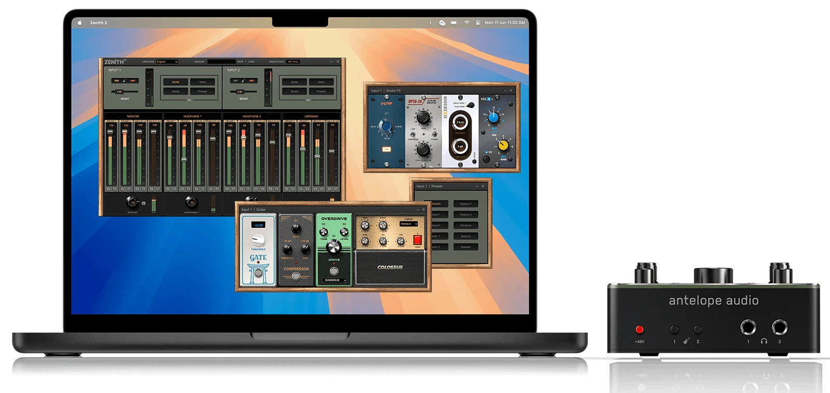
Task: Click the Session name field
Action: (x=221, y=62)
